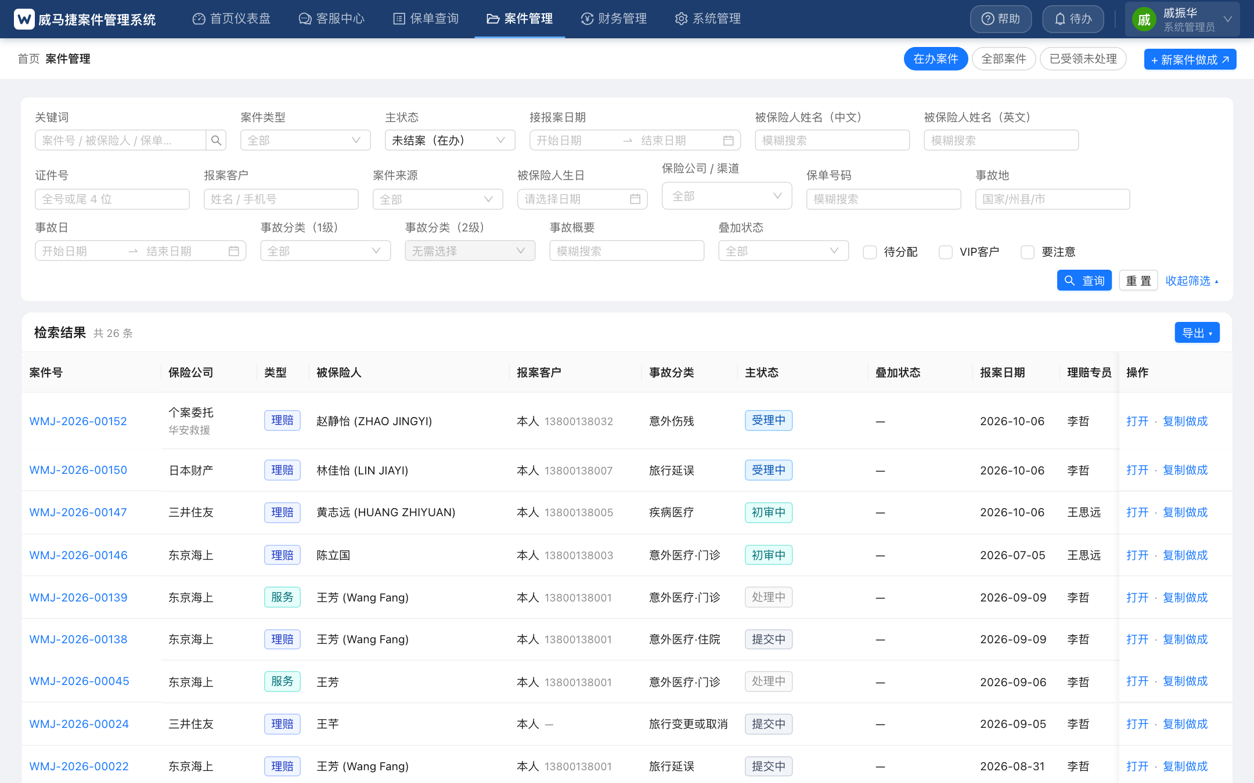The image size is (1254, 783).
Task: Expand the user account chevron menu
Action: (1228, 19)
